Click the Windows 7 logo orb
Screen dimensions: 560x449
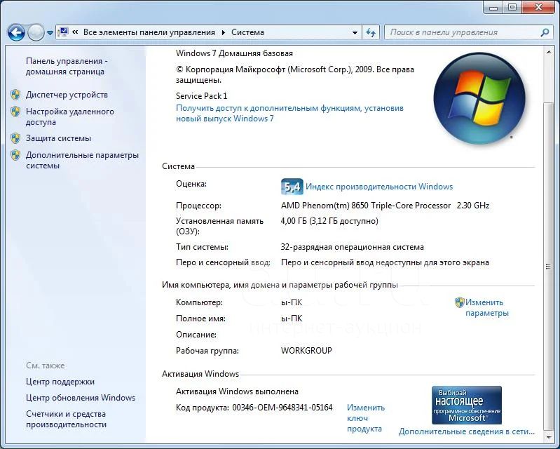(x=479, y=98)
